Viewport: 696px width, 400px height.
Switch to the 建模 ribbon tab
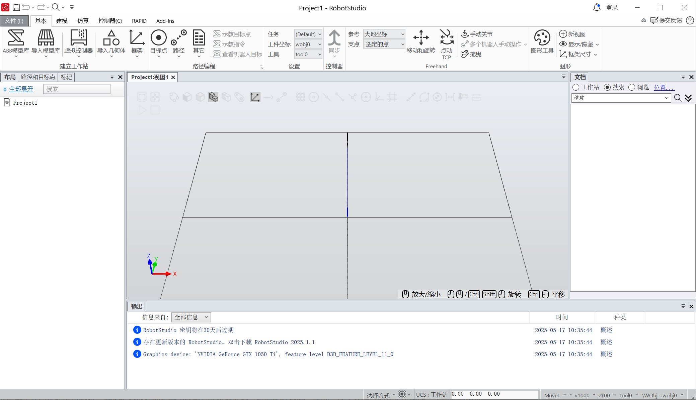[62, 21]
